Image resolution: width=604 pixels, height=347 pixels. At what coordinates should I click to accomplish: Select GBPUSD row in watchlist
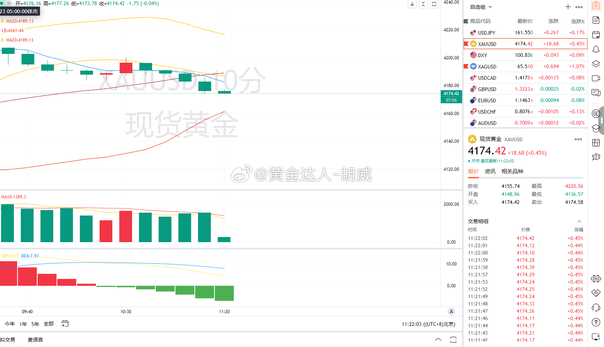coord(525,89)
